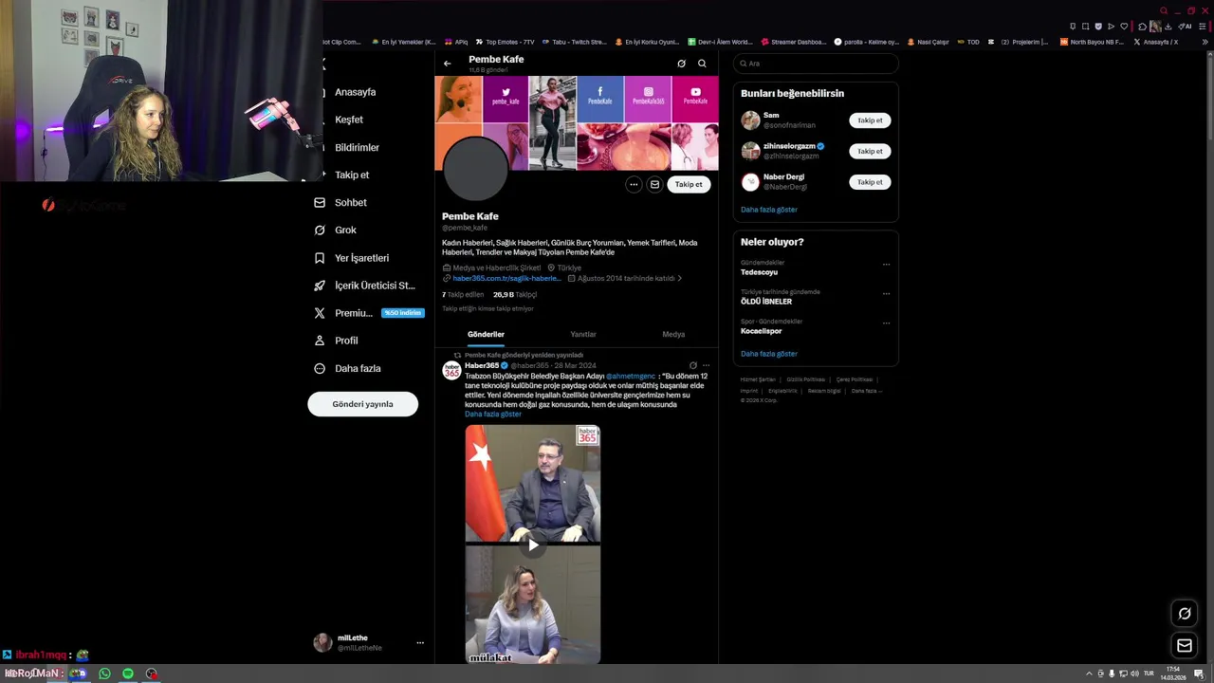Open account menu dots beside milLethe
This screenshot has width=1214, height=683.
[420, 643]
